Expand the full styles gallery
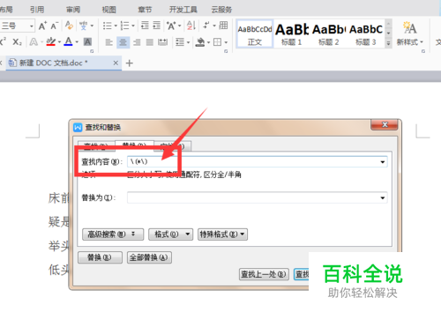This screenshot has width=441, height=327. tap(388, 43)
